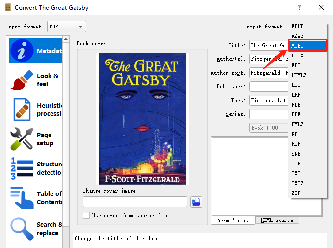The image size is (333, 248).
Task: Click the help question mark button
Action: [299, 7]
